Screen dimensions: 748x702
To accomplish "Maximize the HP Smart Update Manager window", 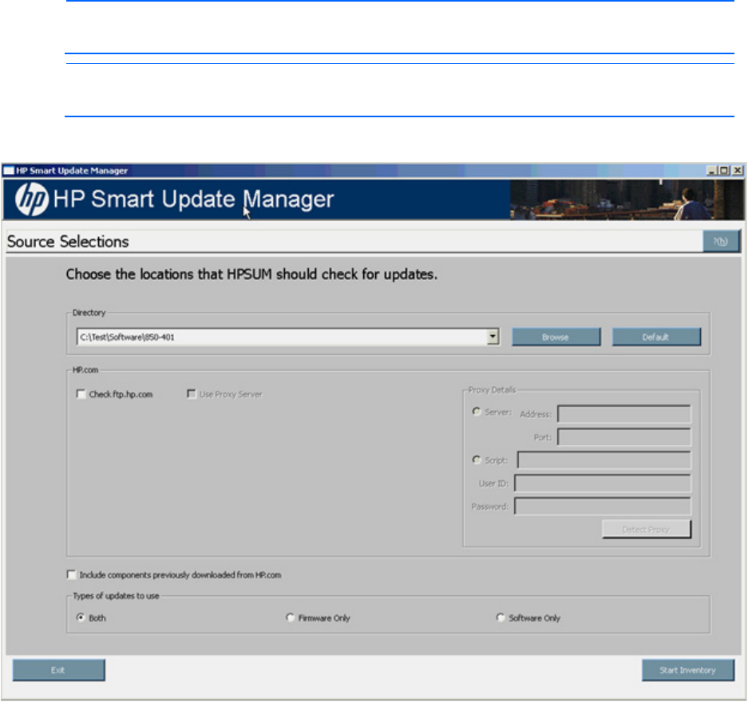I will click(724, 171).
